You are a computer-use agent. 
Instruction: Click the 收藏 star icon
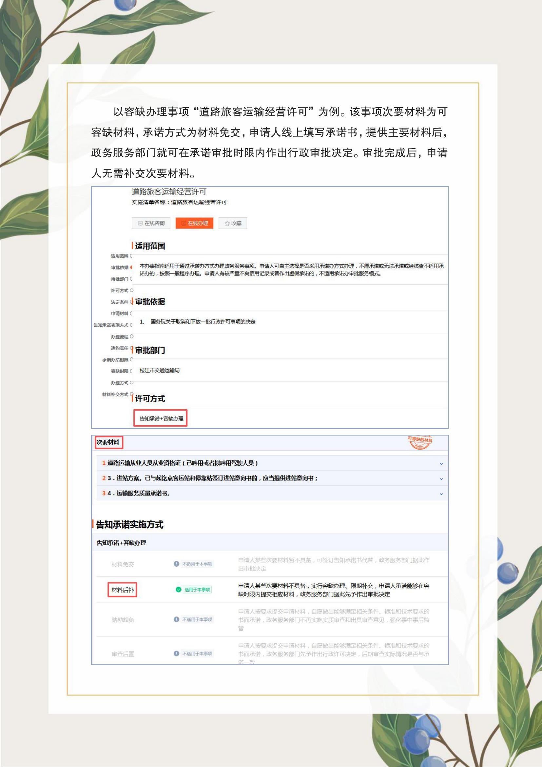[x=227, y=224]
